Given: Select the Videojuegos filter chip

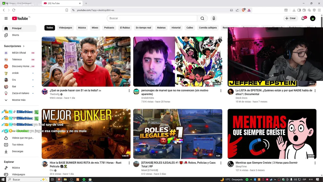Looking at the screenshot, I should click(65, 28).
